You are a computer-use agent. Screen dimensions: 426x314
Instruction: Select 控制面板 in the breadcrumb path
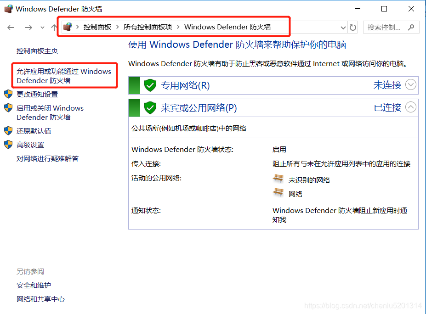[x=97, y=27]
